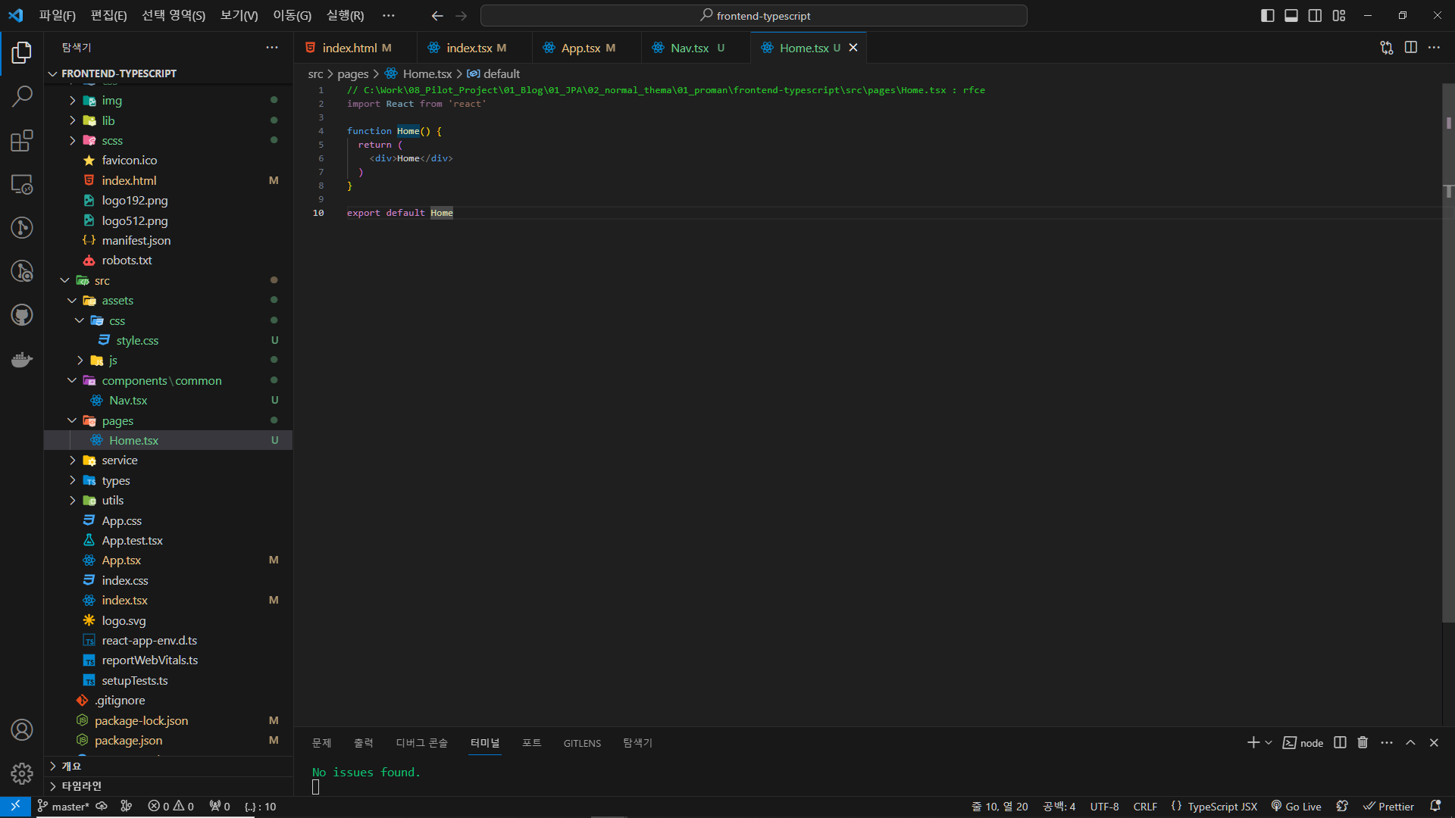The image size is (1455, 818).
Task: Kill terminal with the trash icon
Action: click(1363, 742)
